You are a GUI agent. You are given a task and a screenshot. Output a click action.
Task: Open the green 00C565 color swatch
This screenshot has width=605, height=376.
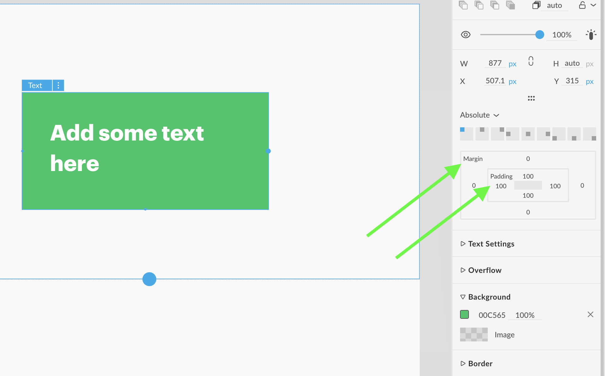tap(464, 315)
